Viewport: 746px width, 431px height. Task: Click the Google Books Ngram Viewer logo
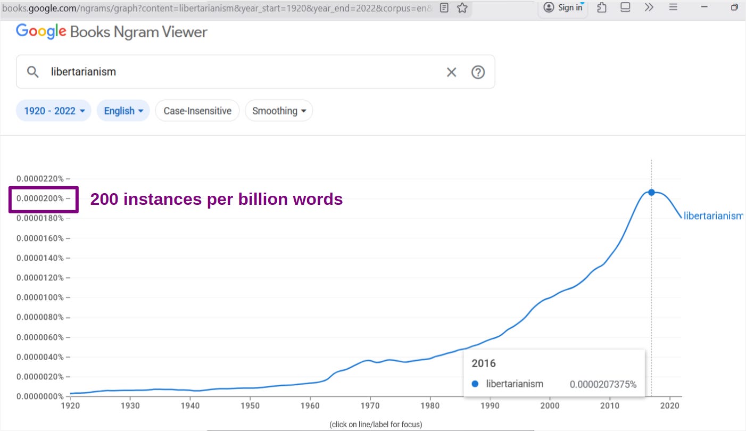pyautogui.click(x=112, y=32)
